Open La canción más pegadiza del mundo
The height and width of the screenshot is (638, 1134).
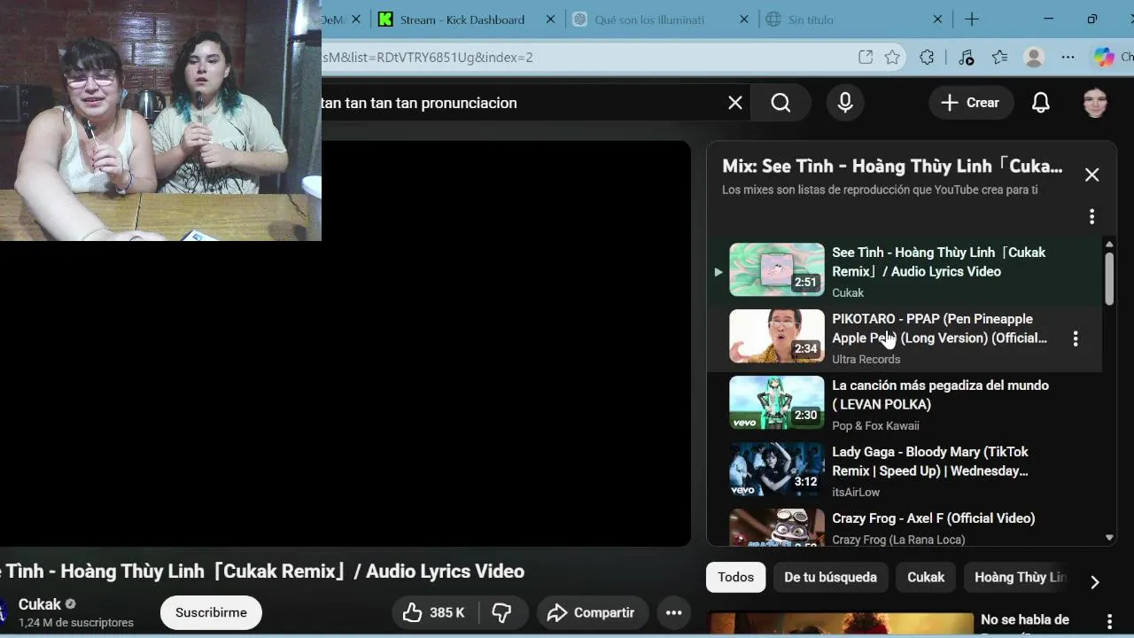940,394
